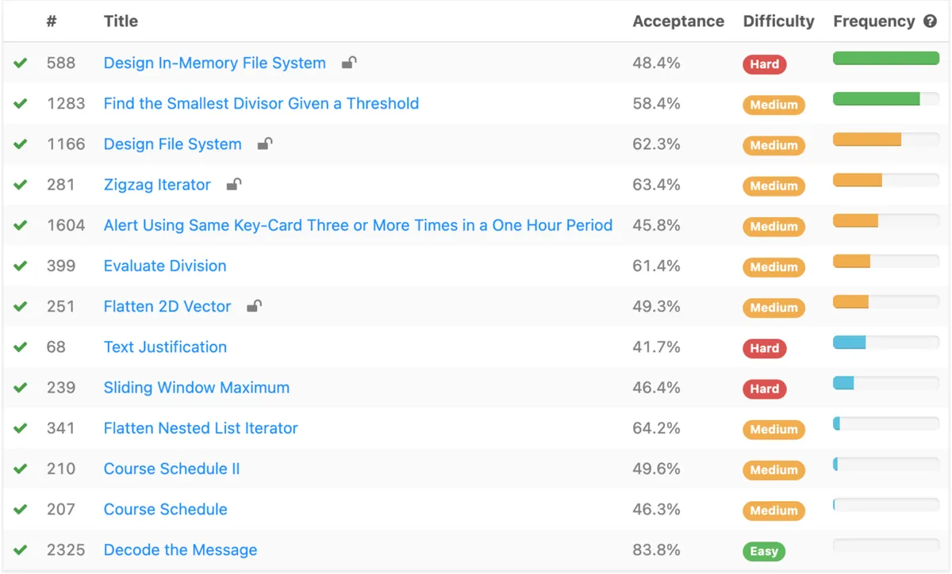Viewport: 952px width, 574px height.
Task: Click the Easy difficulty badge for Decode the Message
Action: pos(764,551)
